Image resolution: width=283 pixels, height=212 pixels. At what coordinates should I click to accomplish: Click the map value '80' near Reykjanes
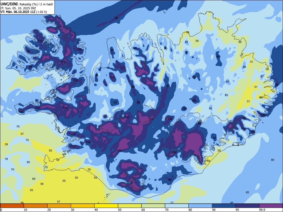(28, 162)
